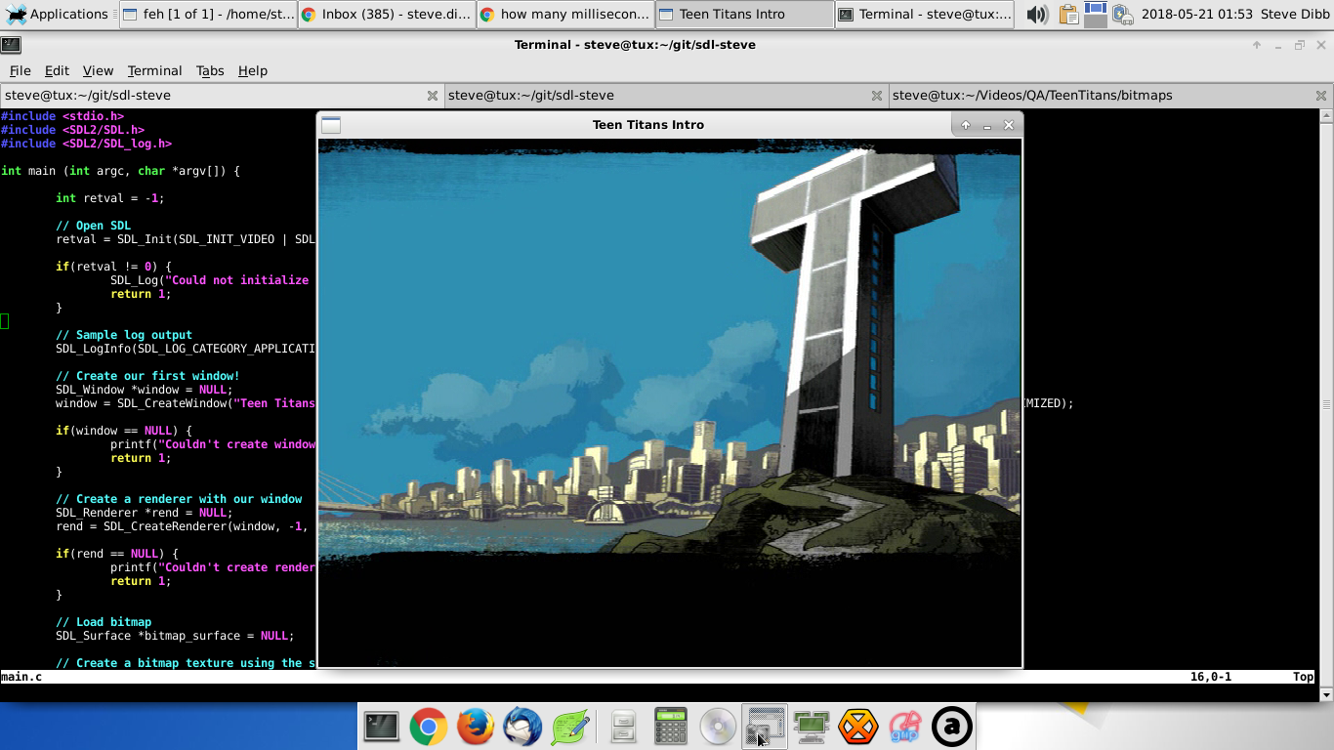Open Thunderbird mail from the dock
The image size is (1334, 750).
pos(522,727)
